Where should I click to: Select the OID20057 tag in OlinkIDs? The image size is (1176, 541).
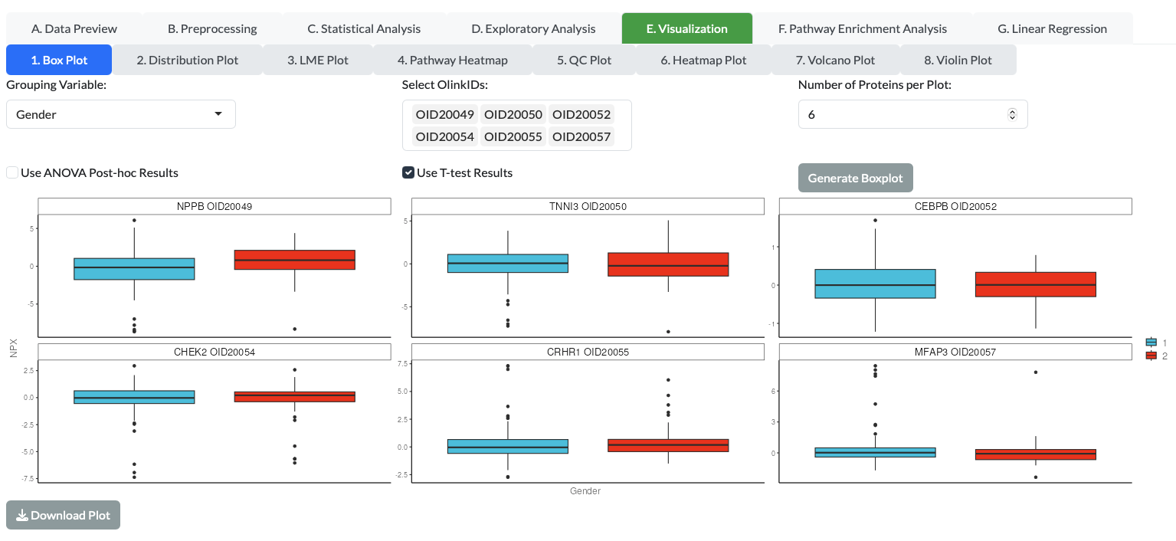point(581,137)
